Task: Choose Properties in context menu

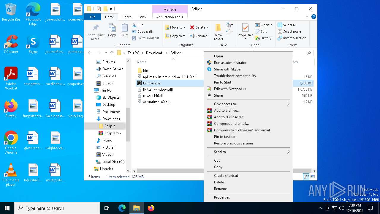Action: (248, 197)
